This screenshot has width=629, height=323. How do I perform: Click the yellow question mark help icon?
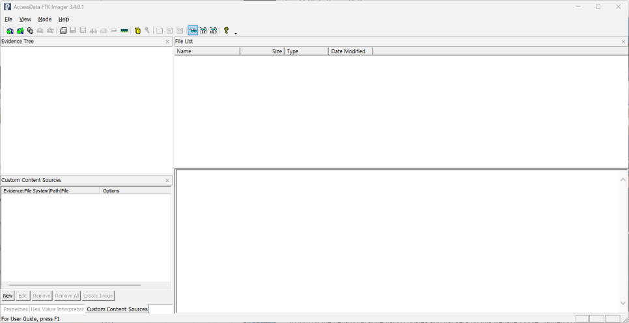coord(226,31)
